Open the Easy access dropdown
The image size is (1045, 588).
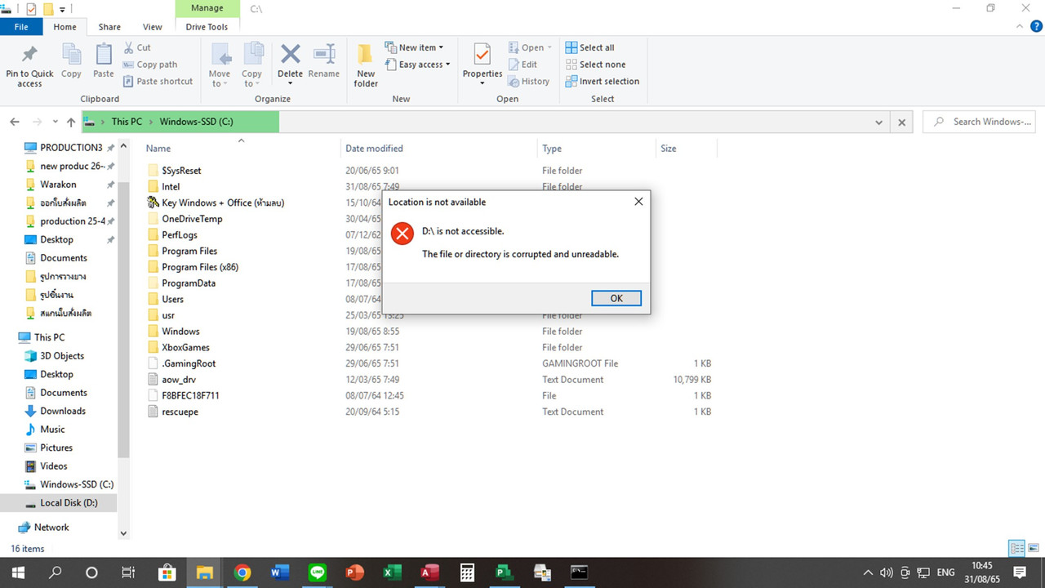(417, 65)
